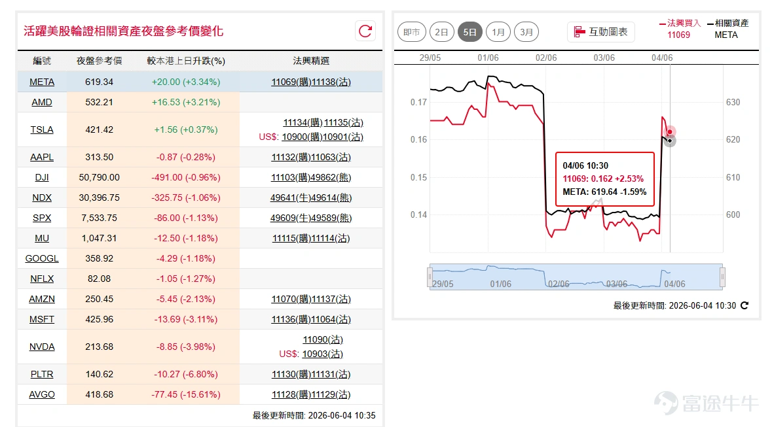
Task: Open warrant 11069(購) link in META row
Action: (291, 82)
